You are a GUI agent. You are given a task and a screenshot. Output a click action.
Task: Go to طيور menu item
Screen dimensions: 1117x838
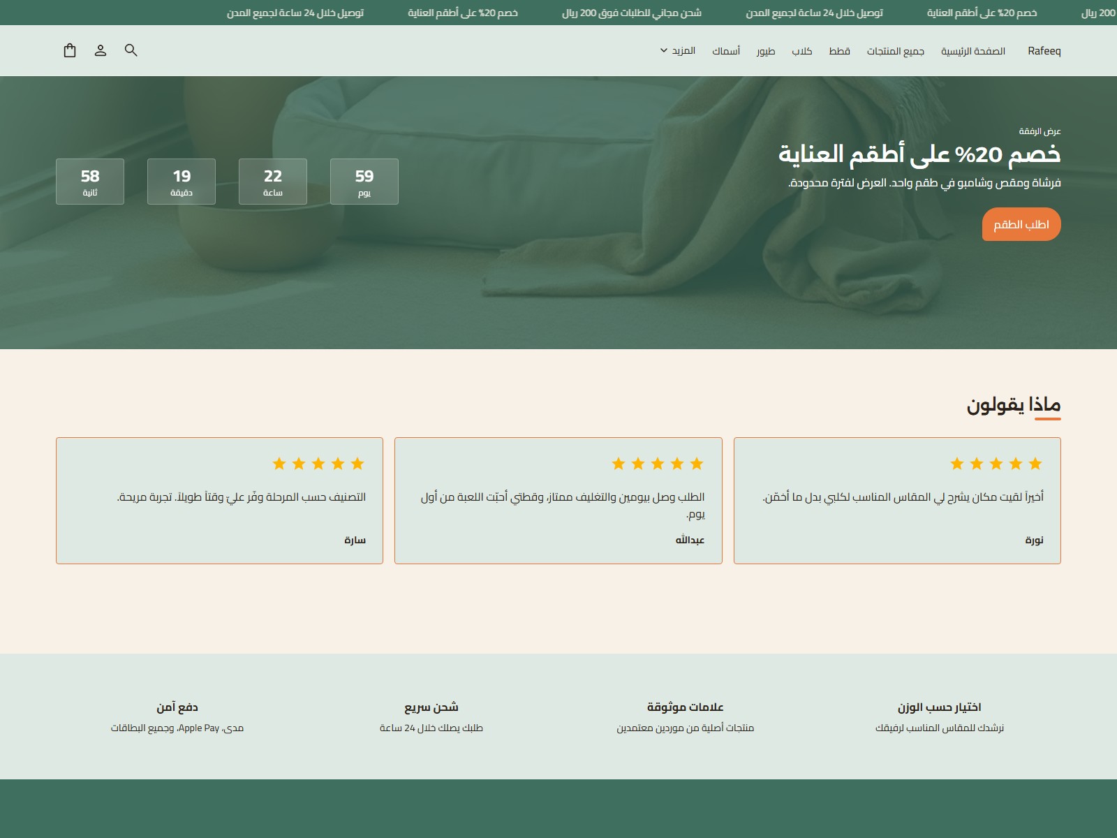[x=766, y=51]
